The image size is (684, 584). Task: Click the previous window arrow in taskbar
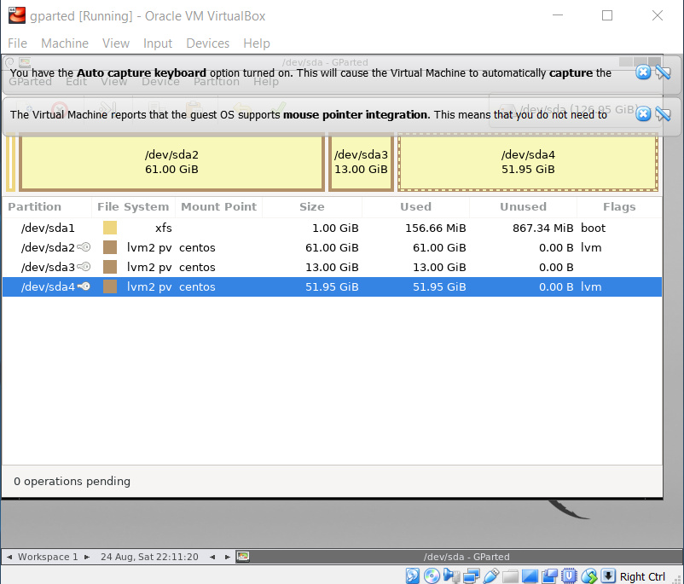tap(212, 557)
